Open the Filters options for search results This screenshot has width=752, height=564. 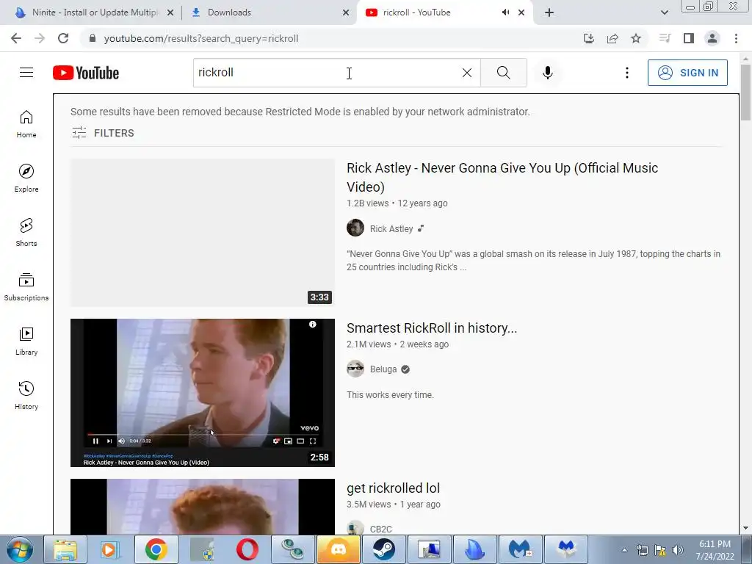(x=103, y=133)
